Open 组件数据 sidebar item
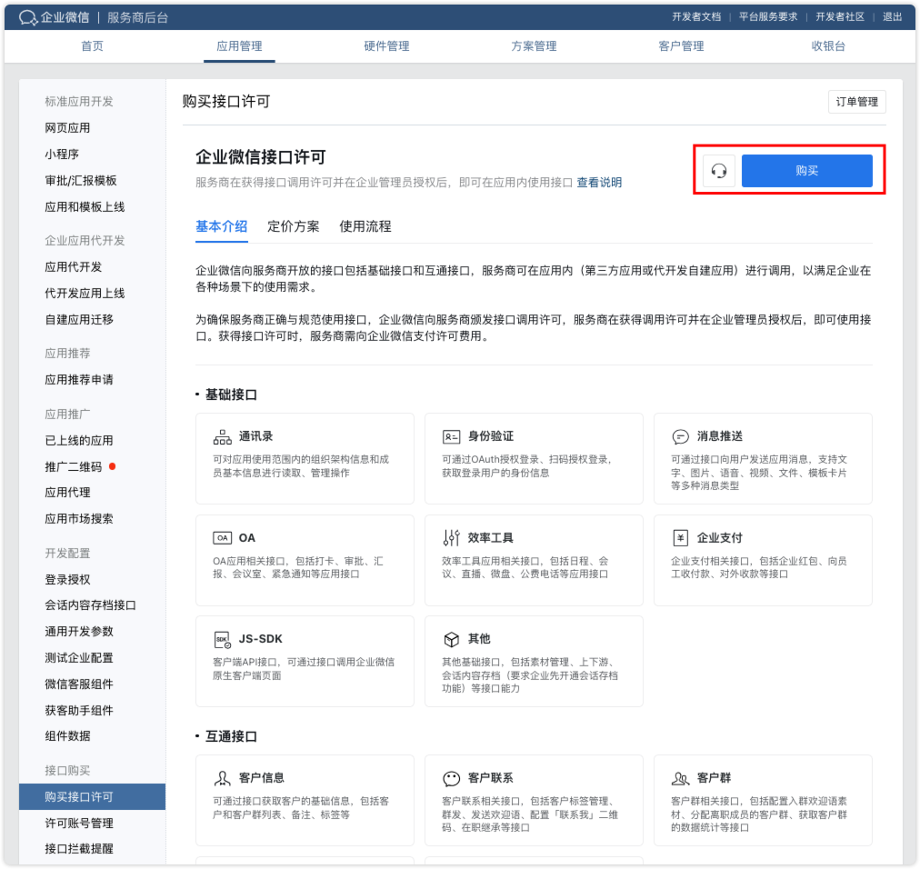920x869 pixels. click(x=67, y=735)
